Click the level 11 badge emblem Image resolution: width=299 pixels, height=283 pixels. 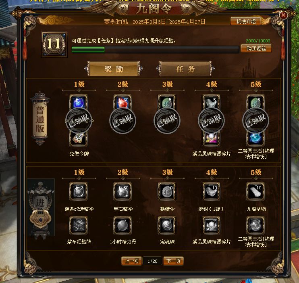pos(54,45)
